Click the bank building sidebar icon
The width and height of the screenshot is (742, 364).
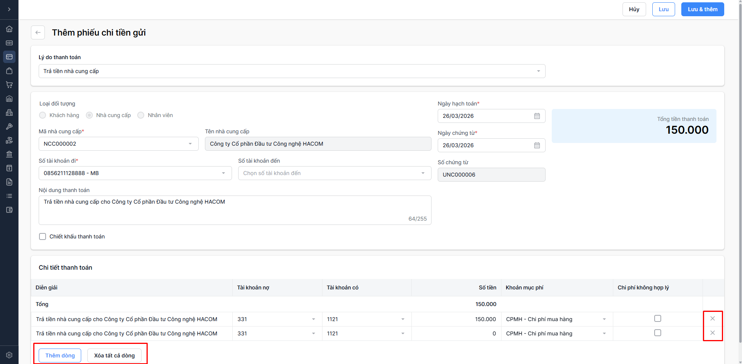pos(9,154)
